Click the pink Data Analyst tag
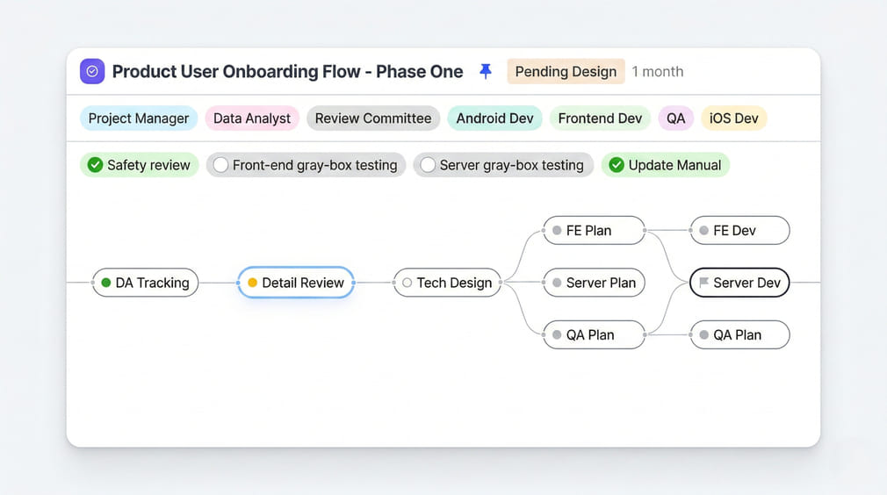The height and width of the screenshot is (495, 887). point(252,118)
